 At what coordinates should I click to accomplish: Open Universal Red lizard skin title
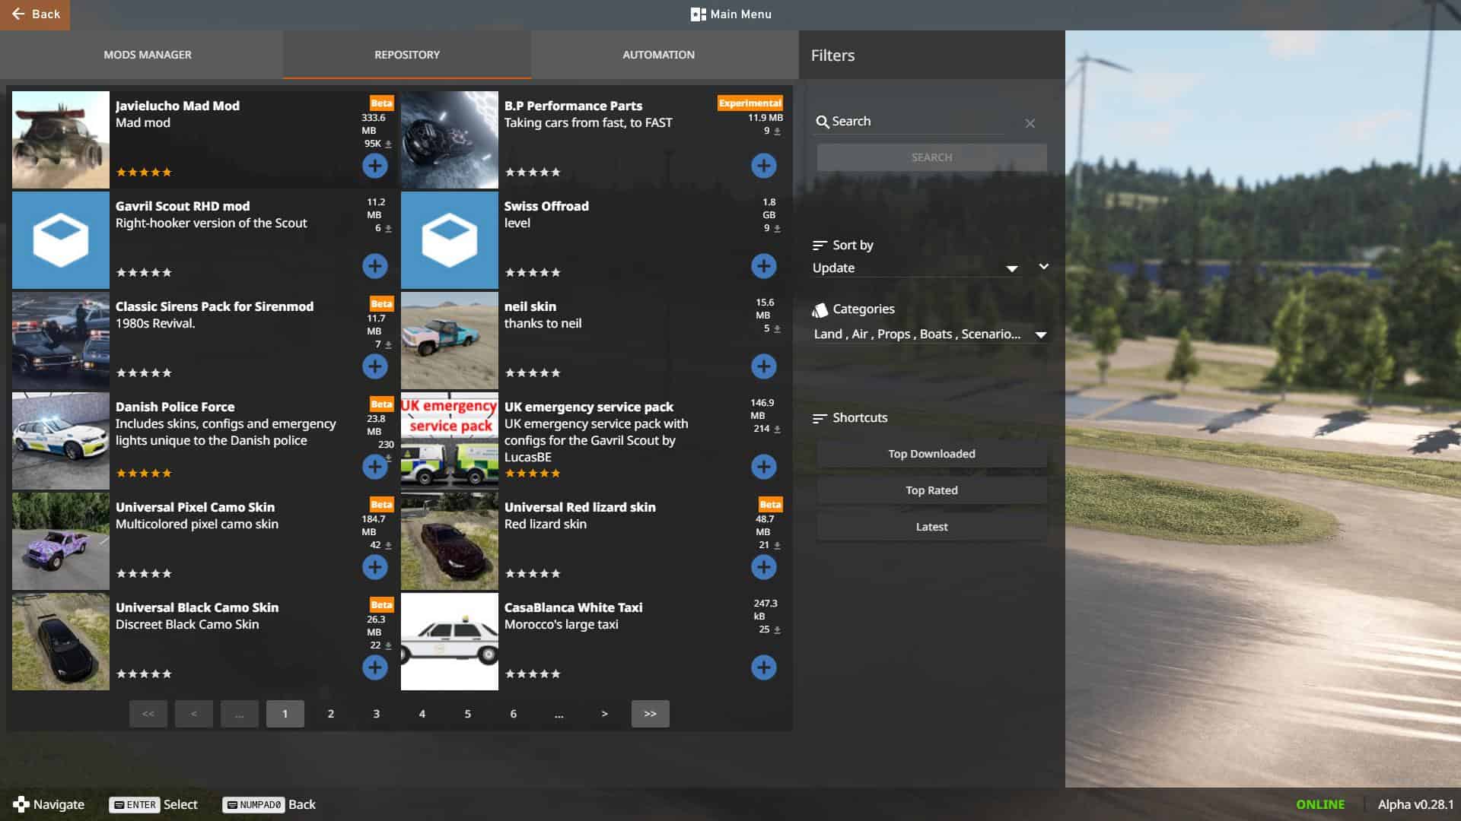click(x=580, y=507)
